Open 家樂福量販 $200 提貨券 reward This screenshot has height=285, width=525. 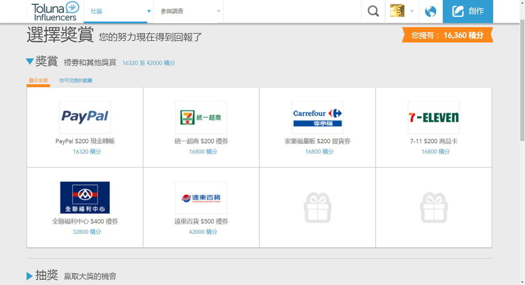pos(317,141)
